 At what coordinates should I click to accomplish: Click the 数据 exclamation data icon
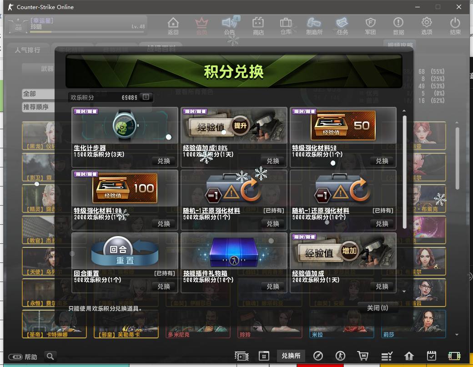398,25
